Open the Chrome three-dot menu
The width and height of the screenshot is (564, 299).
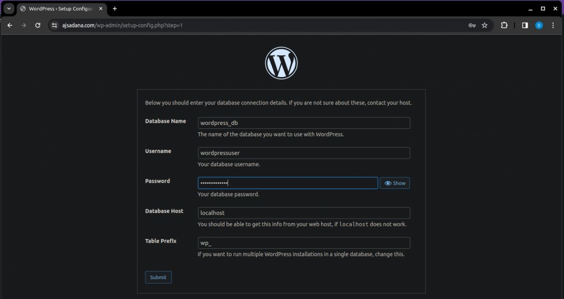[x=553, y=25]
